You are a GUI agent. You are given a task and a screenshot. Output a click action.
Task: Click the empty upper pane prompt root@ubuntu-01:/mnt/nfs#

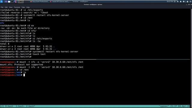[16, 57]
